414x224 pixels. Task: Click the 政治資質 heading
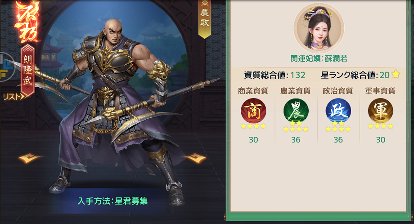click(338, 91)
